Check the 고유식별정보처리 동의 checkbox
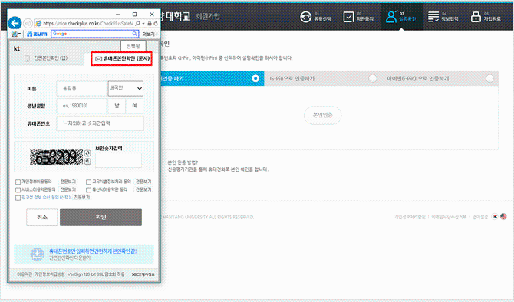The width and height of the screenshot is (514, 302). click(88, 182)
